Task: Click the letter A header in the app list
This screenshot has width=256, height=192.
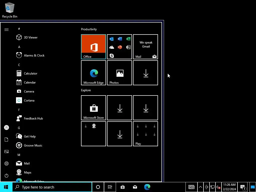Action: [19, 47]
